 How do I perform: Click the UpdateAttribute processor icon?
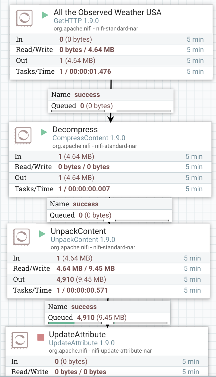tap(20, 340)
